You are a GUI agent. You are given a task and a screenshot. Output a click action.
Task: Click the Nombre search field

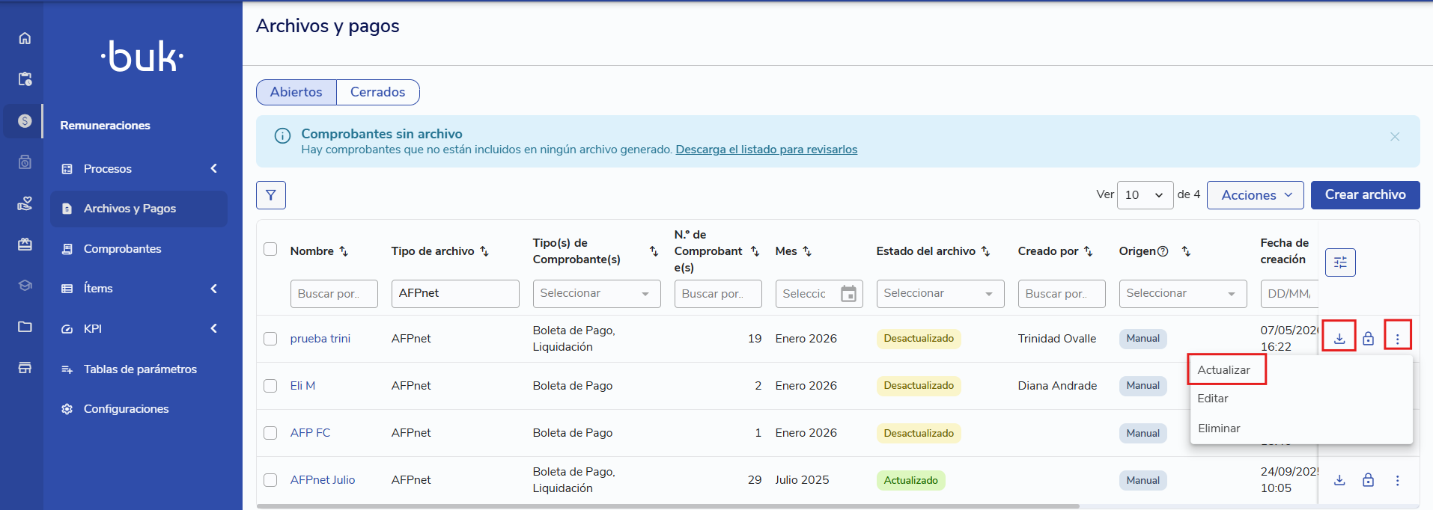334,294
